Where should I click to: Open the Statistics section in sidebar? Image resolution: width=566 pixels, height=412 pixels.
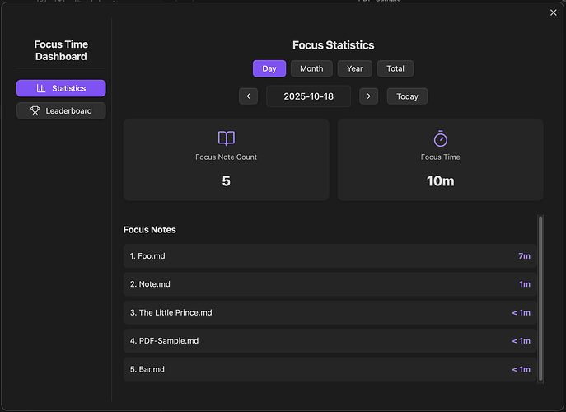click(61, 88)
